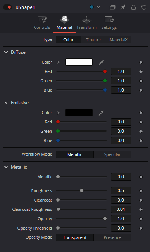Set Workflow Mode to Specular
Image resolution: width=150 pixels, height=252 pixels.
(112, 154)
